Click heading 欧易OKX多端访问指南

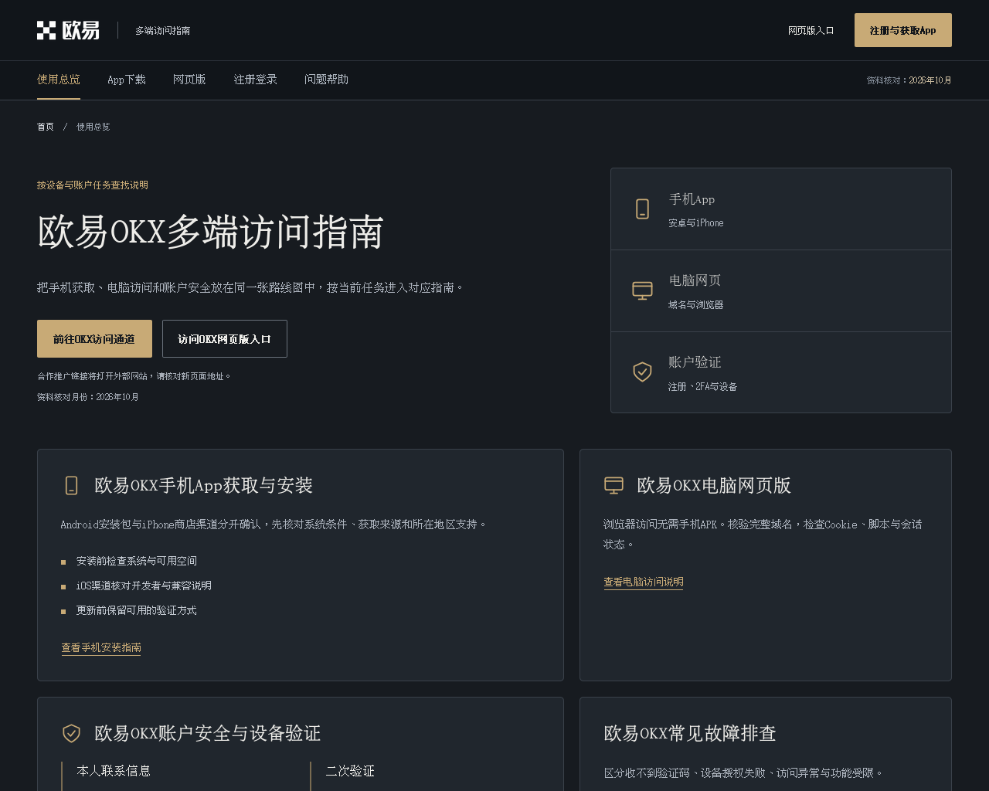(210, 232)
